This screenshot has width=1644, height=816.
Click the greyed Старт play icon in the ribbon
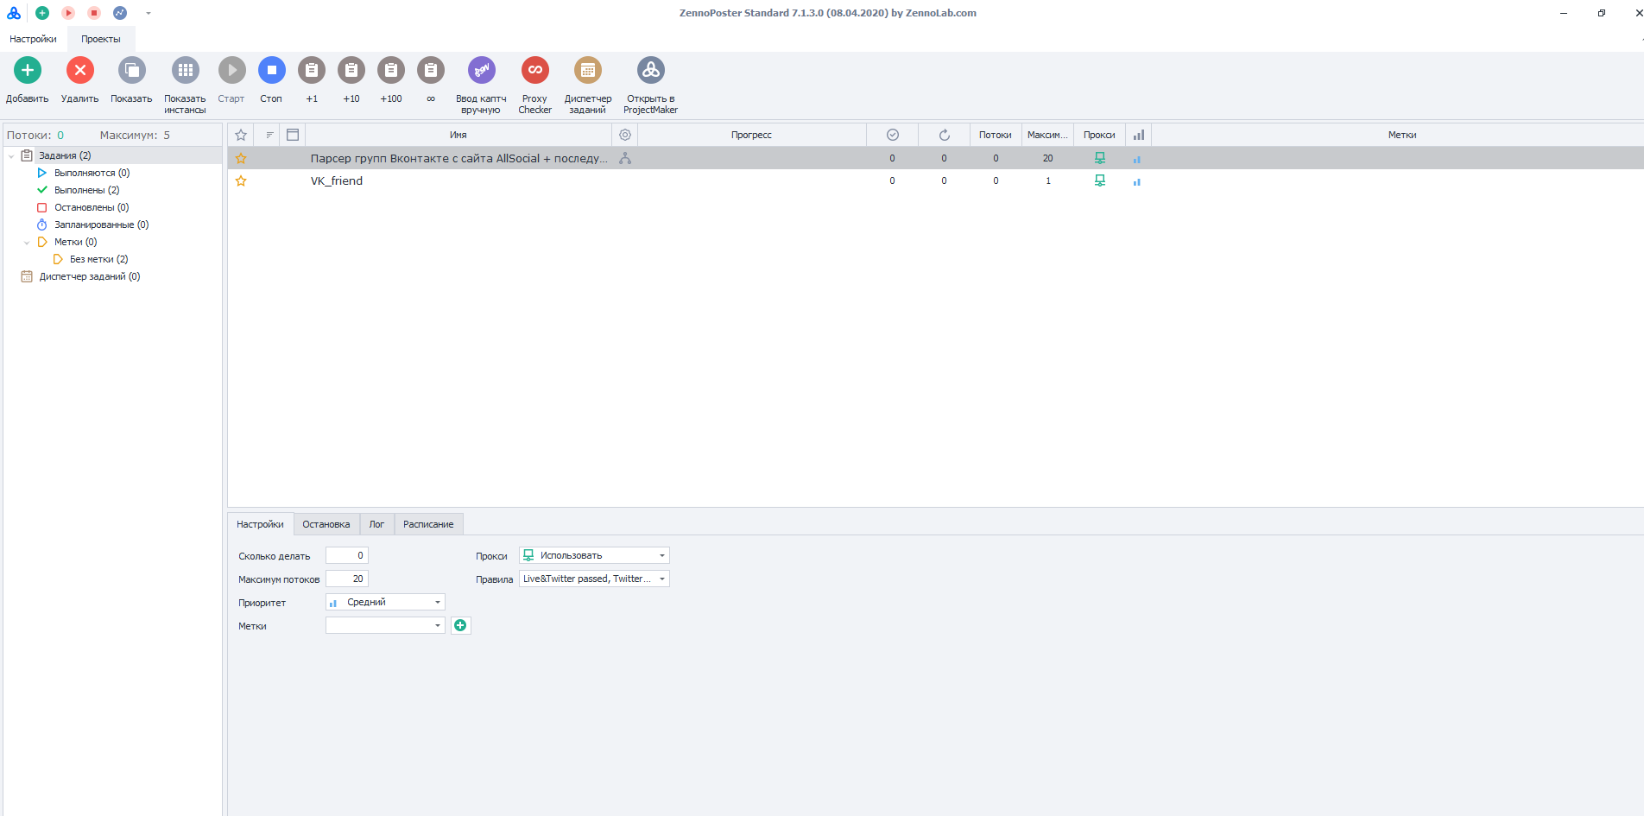(x=231, y=70)
